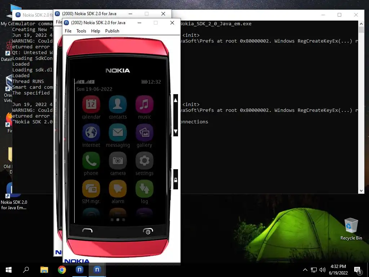The width and height of the screenshot is (369, 277).
Task: Click the emulator volume down arrow
Action: pyautogui.click(x=175, y=131)
